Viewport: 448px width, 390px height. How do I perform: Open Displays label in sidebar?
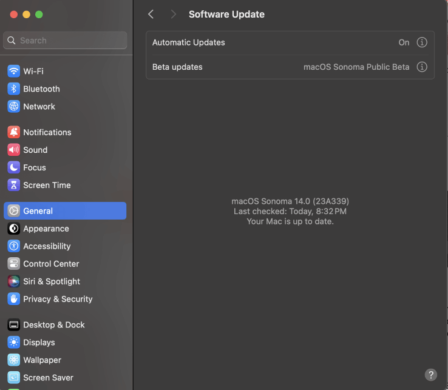pos(39,342)
